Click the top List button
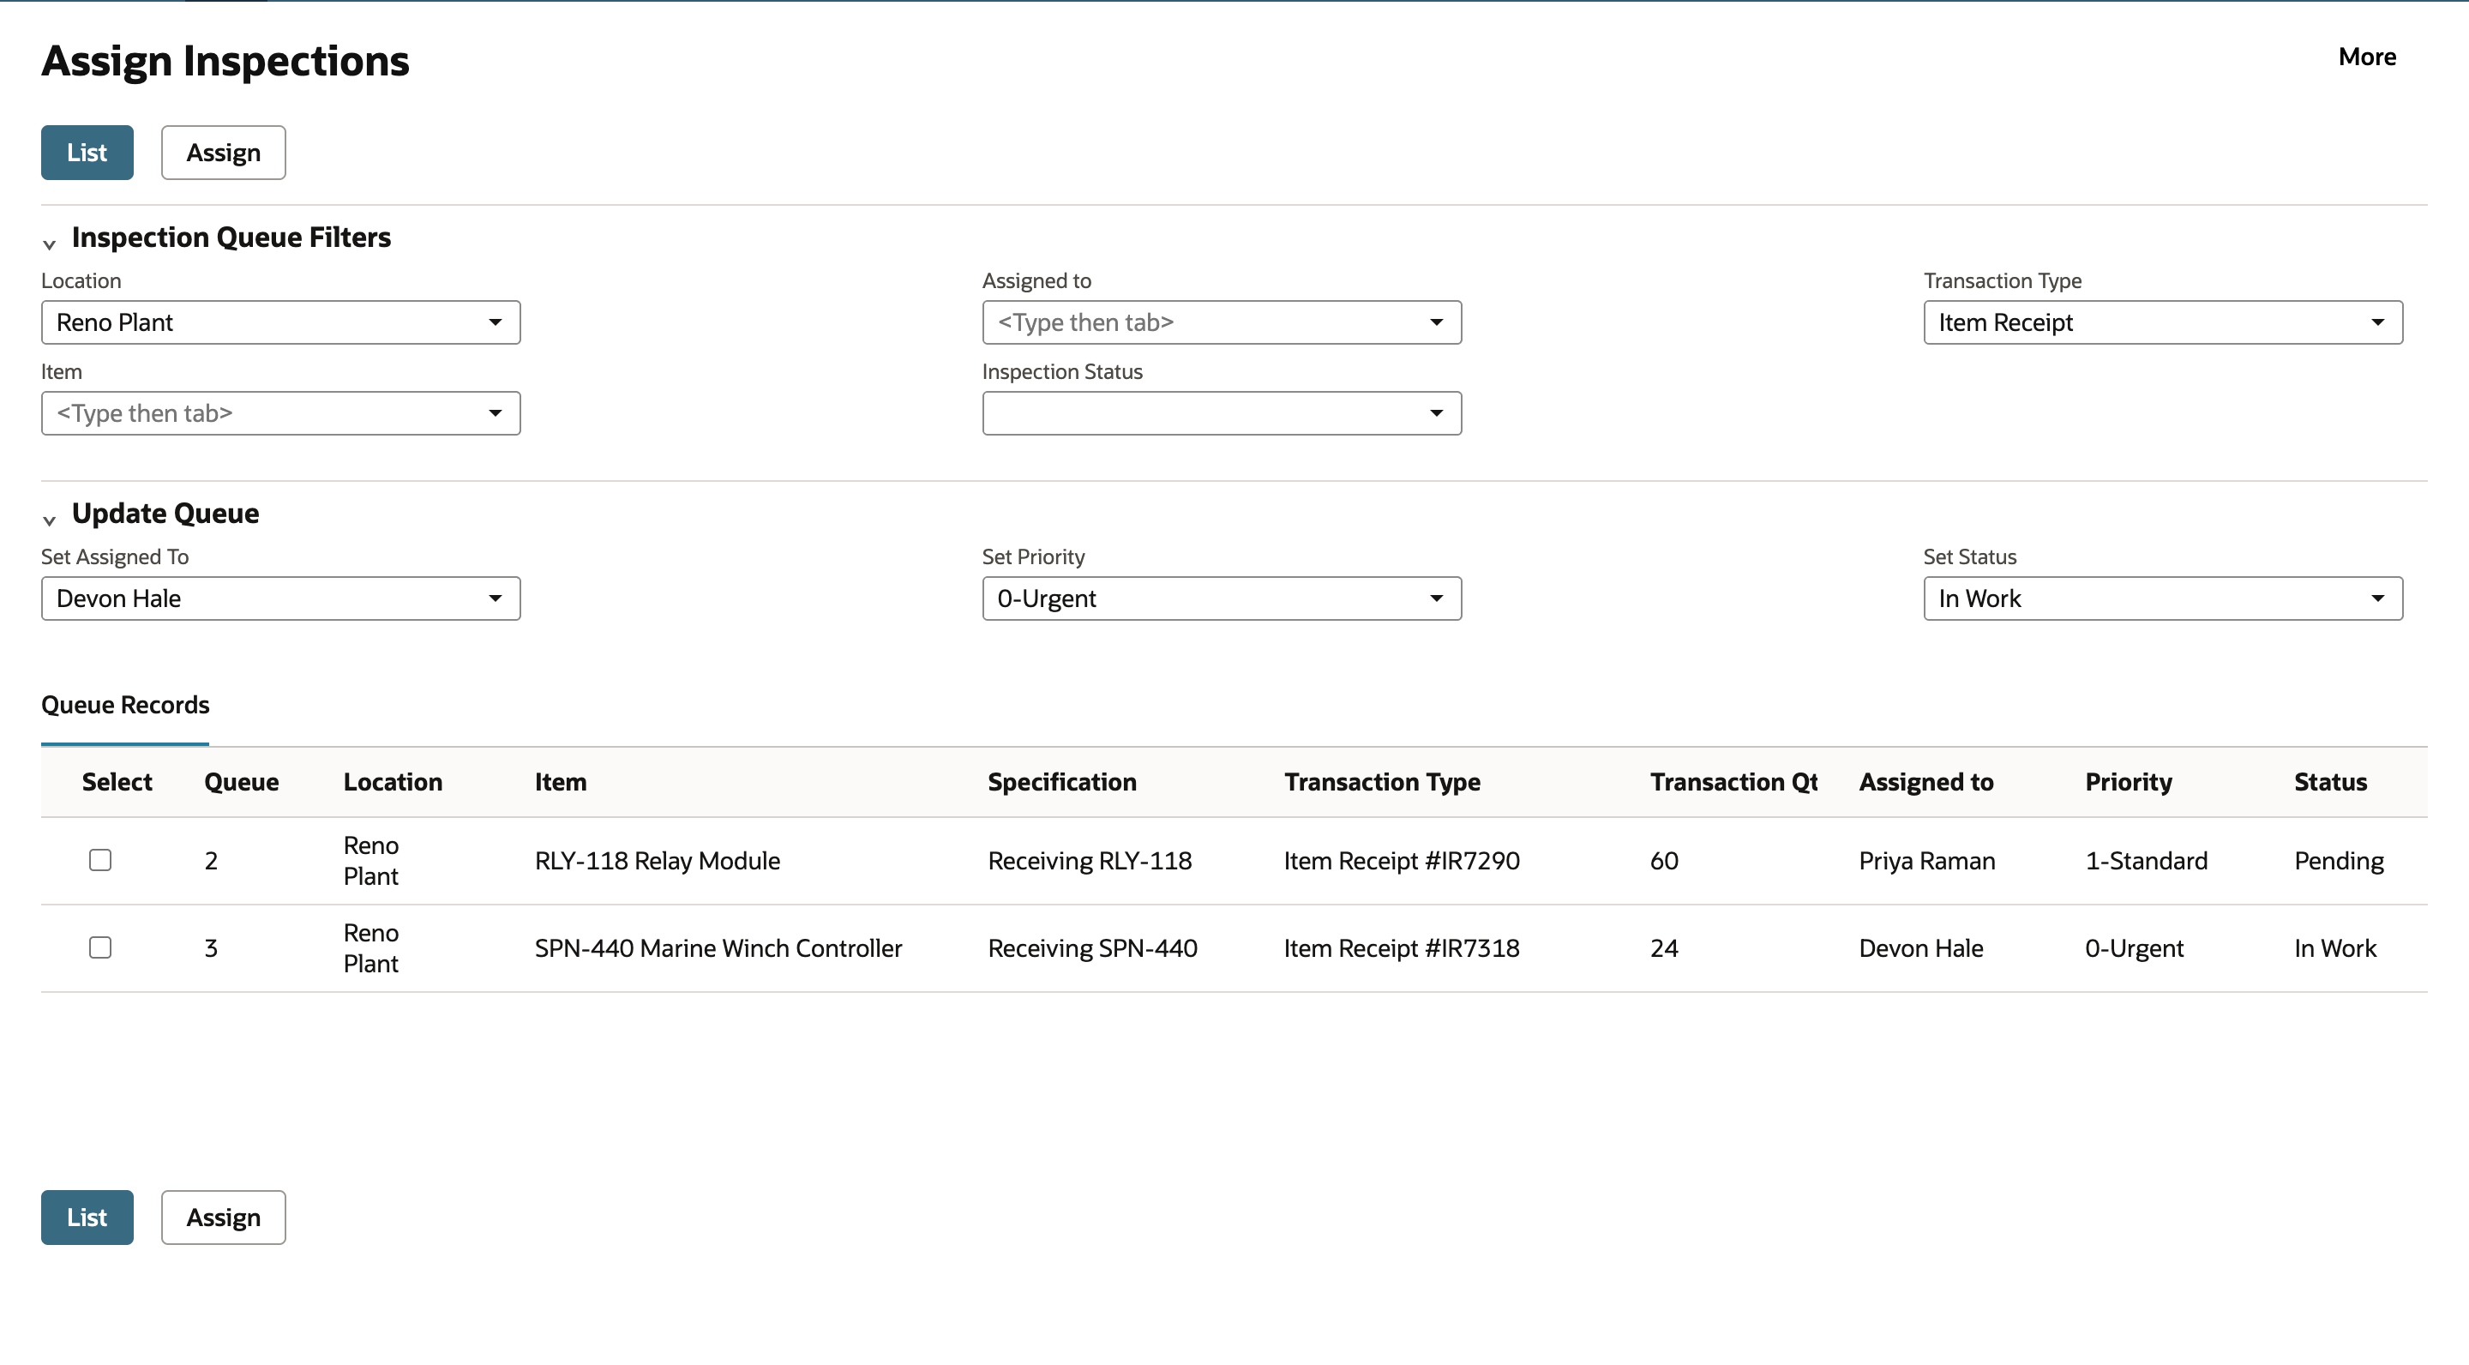 click(x=87, y=153)
